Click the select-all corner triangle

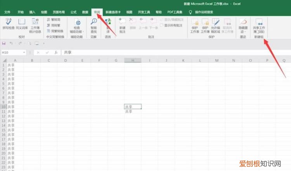(5, 60)
